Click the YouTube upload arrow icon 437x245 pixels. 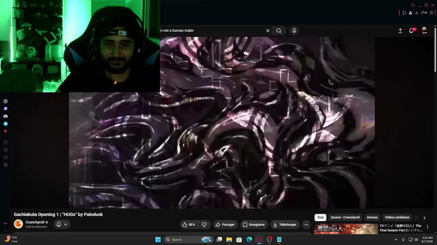pyautogui.click(x=400, y=31)
